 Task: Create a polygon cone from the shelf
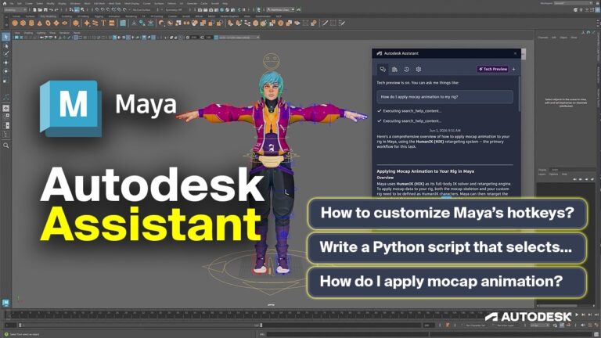(39, 23)
